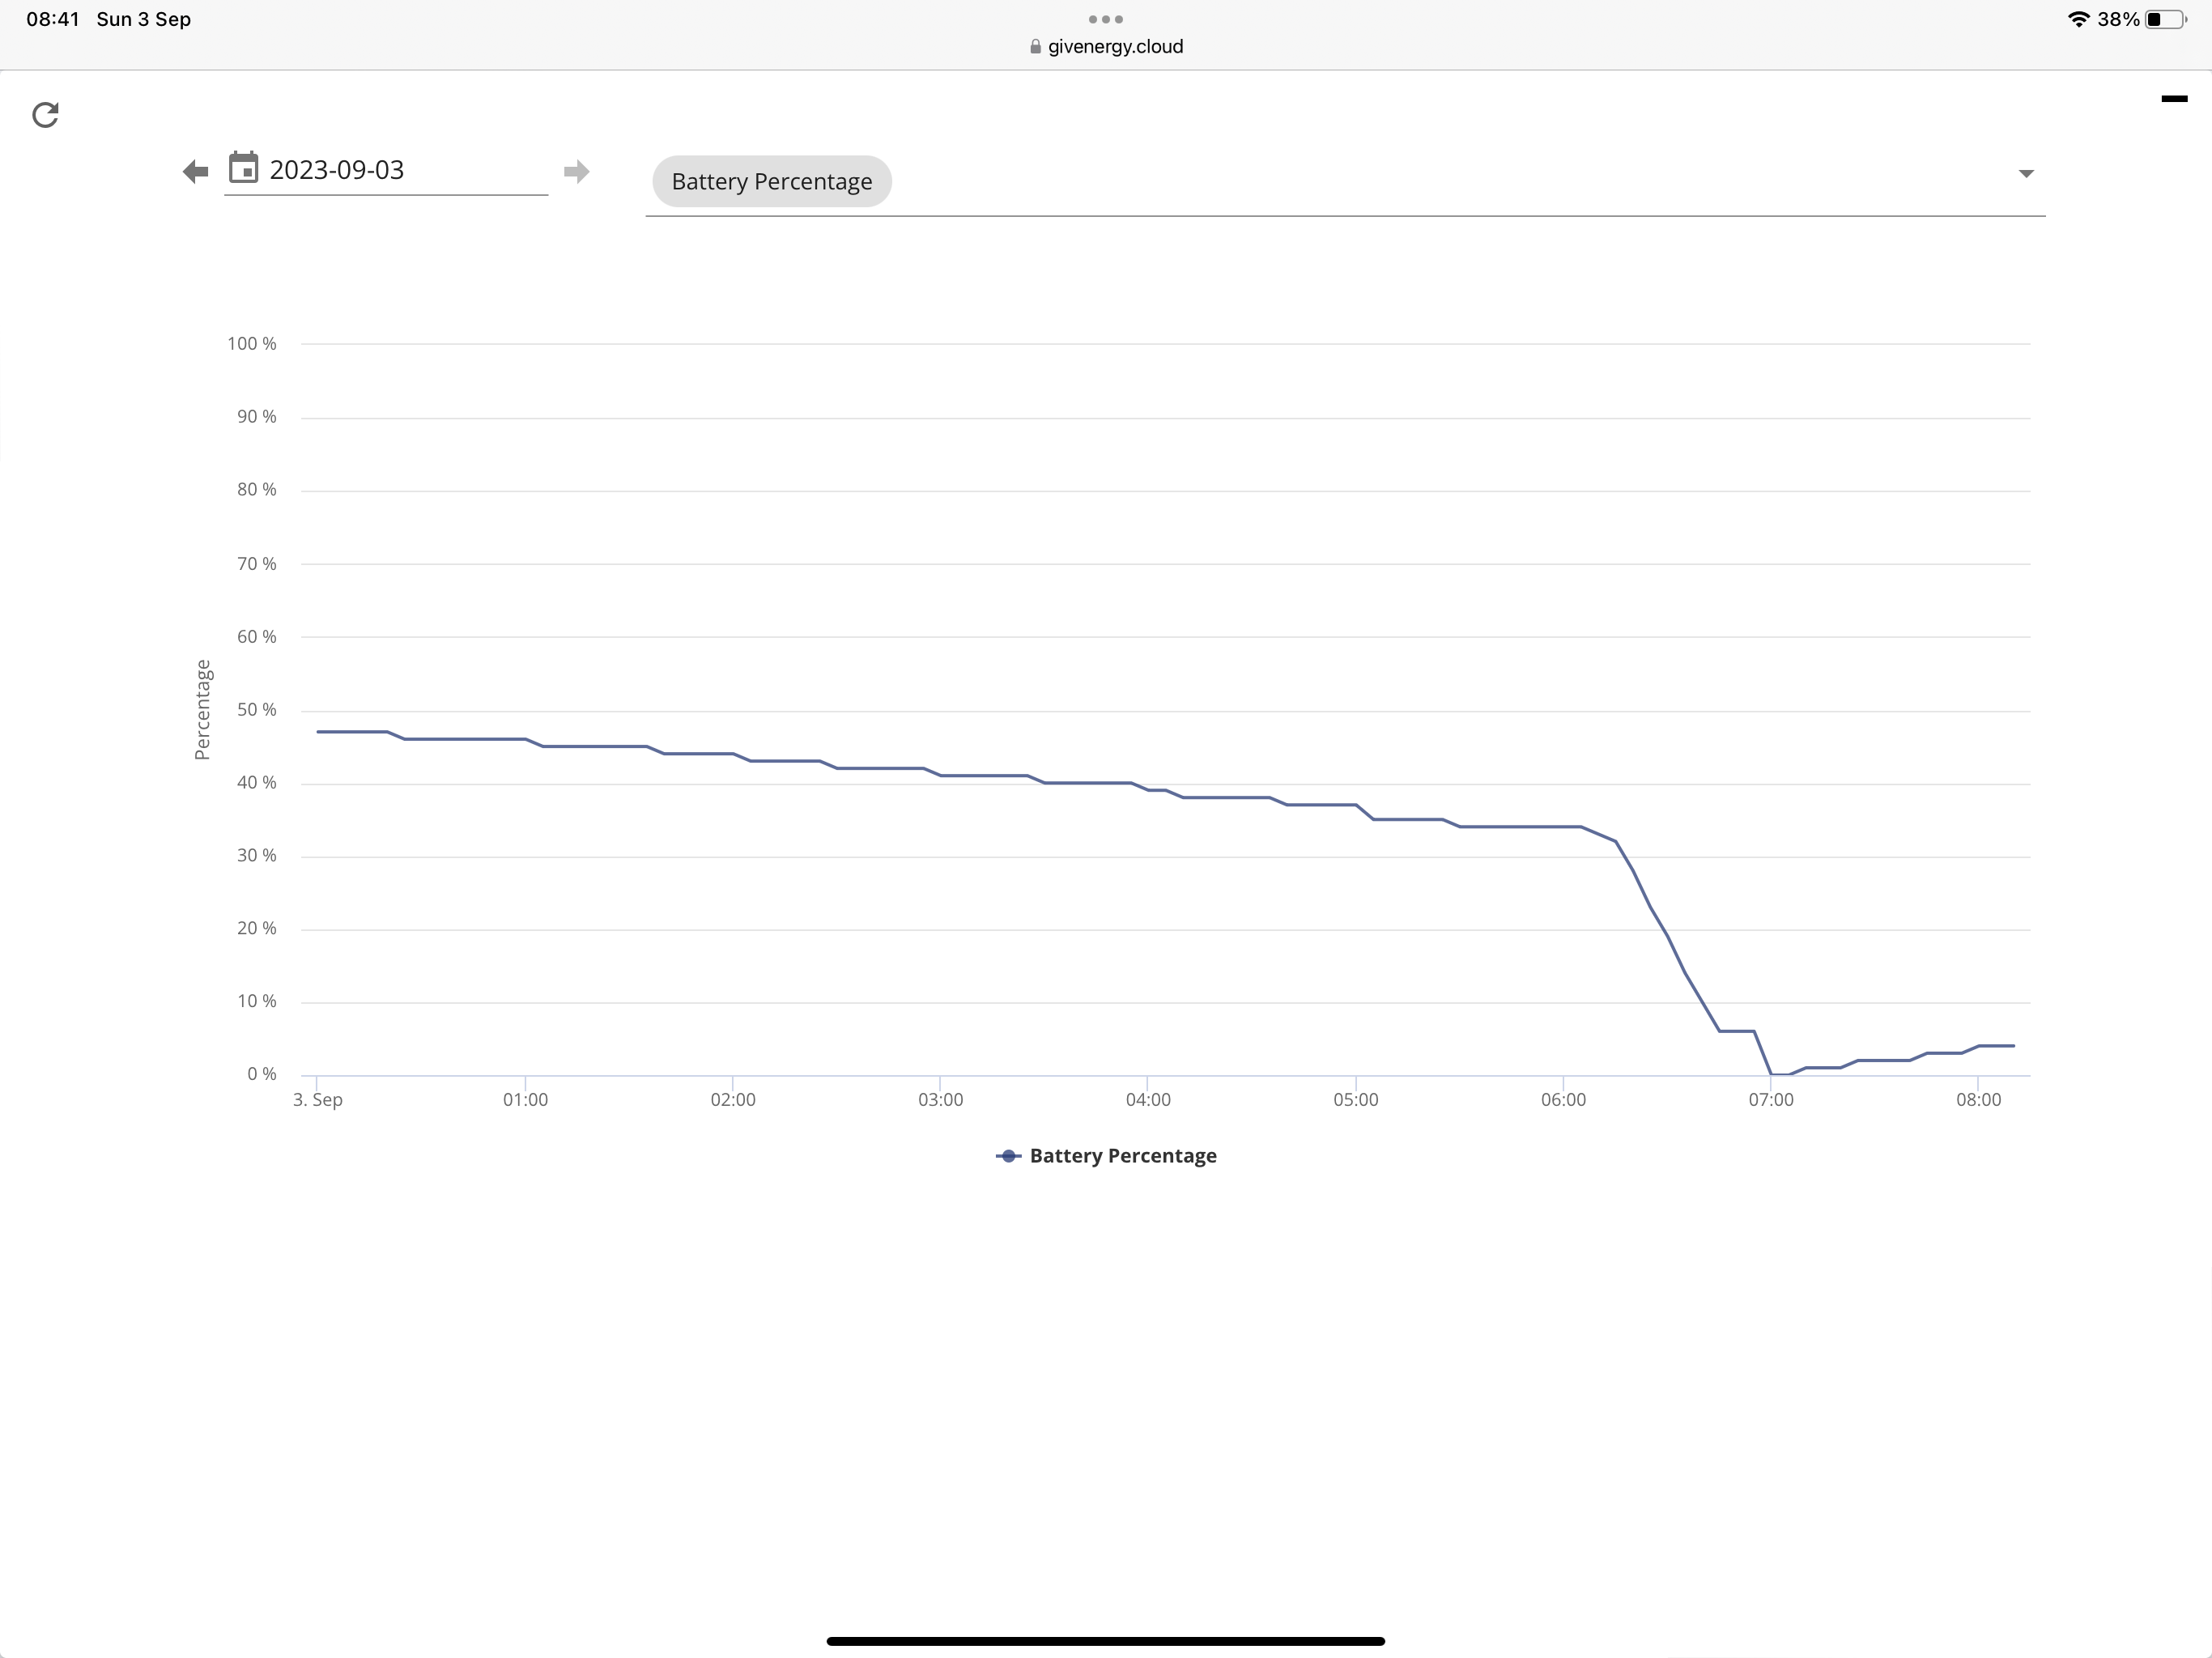Expand the data series dropdown arrow
This screenshot has height=1658, width=2212.
click(x=2026, y=174)
